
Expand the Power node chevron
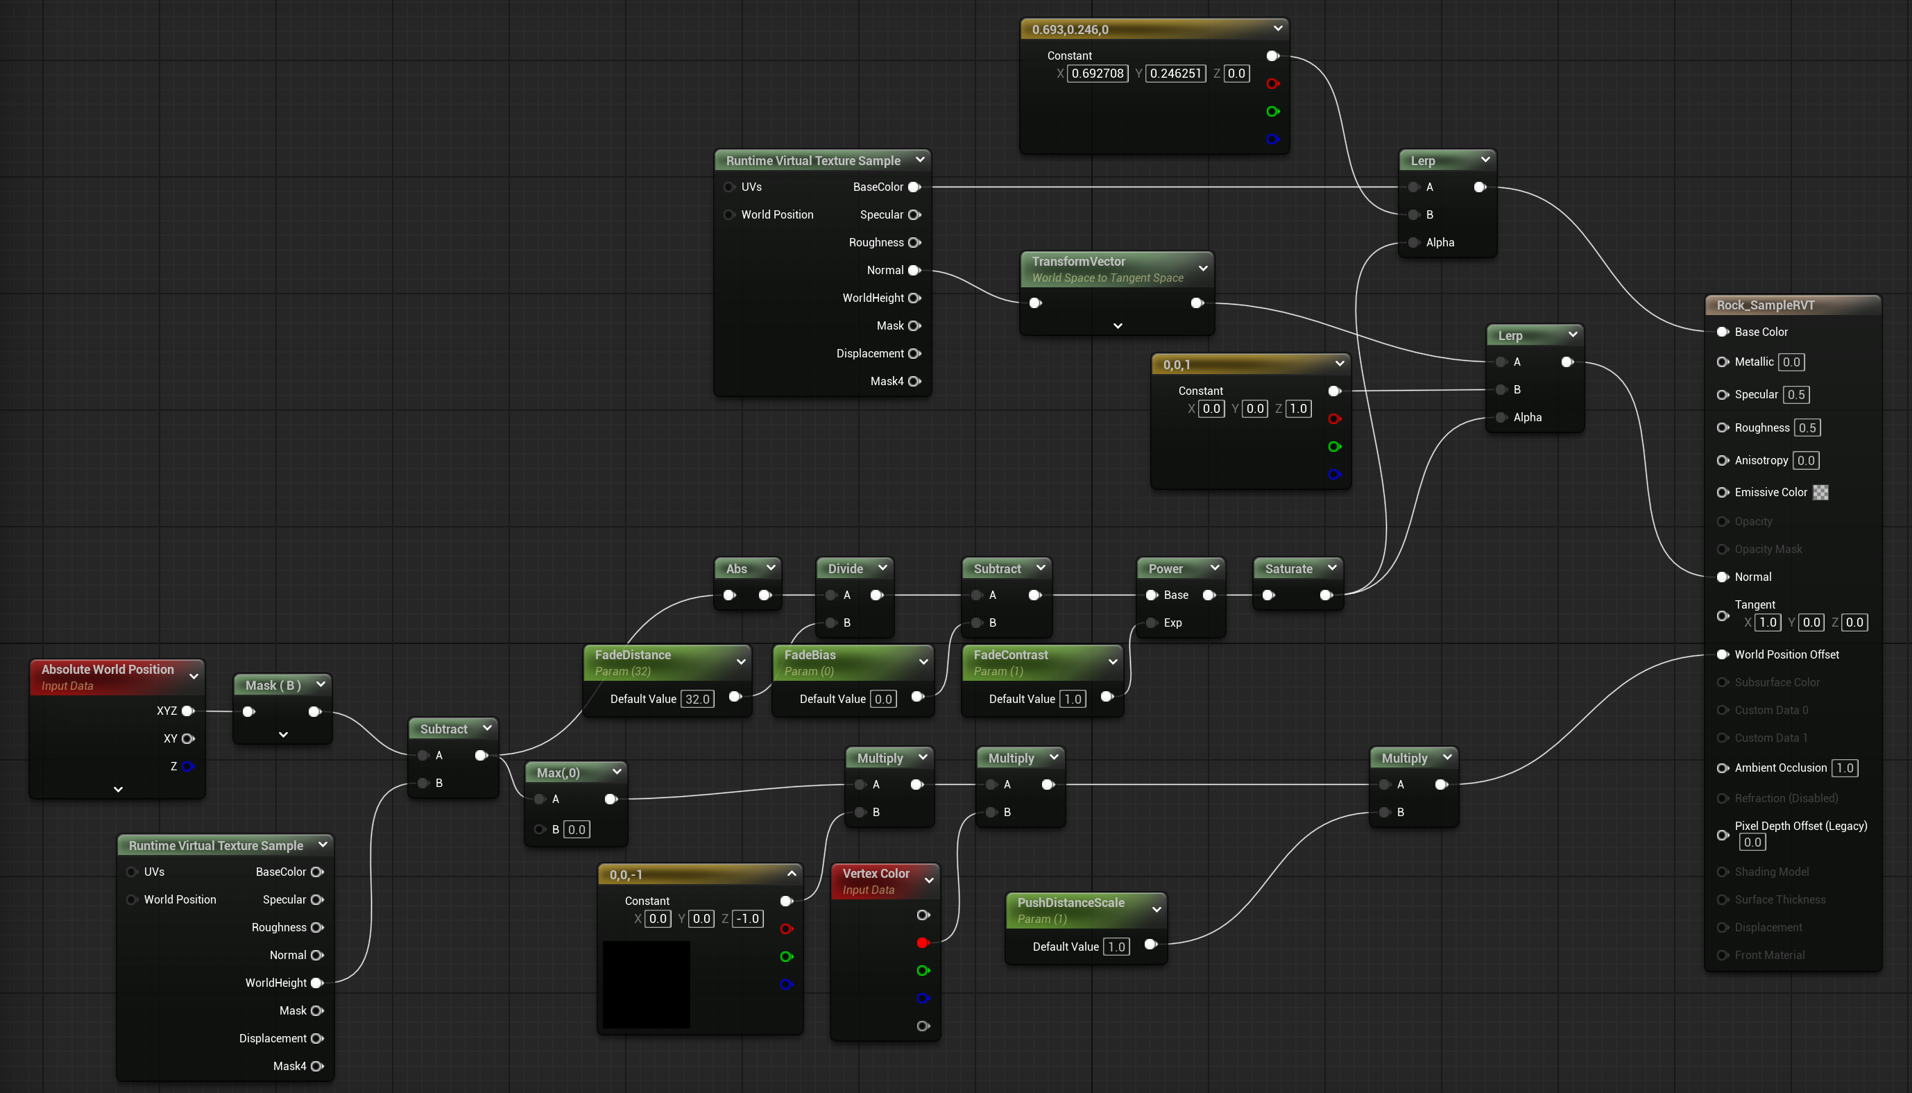[x=1215, y=568]
